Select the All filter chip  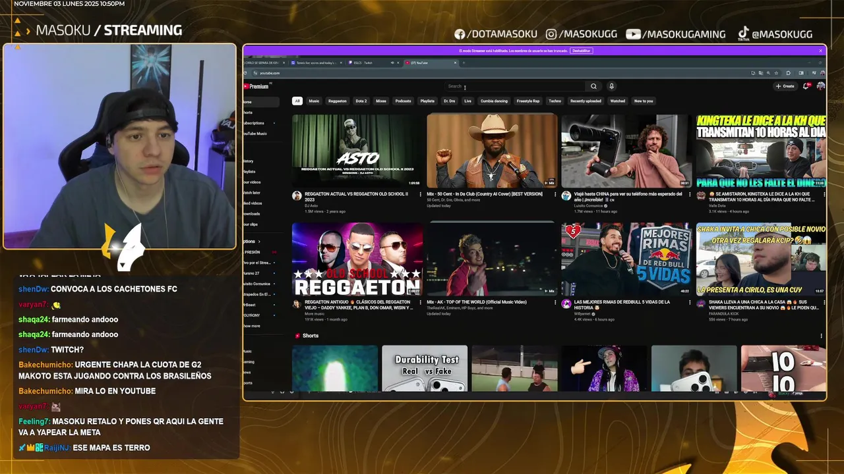click(297, 101)
